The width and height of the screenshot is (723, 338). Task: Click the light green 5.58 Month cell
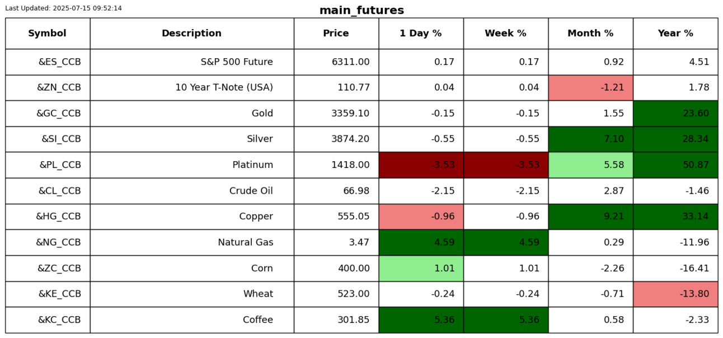pyautogui.click(x=591, y=165)
